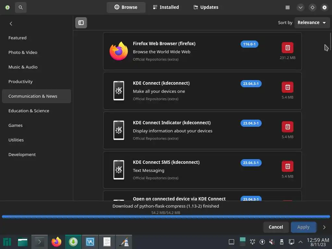Screen dimensions: 332x249
Task: Toggle the sidebar panel button
Action: tap(81, 23)
